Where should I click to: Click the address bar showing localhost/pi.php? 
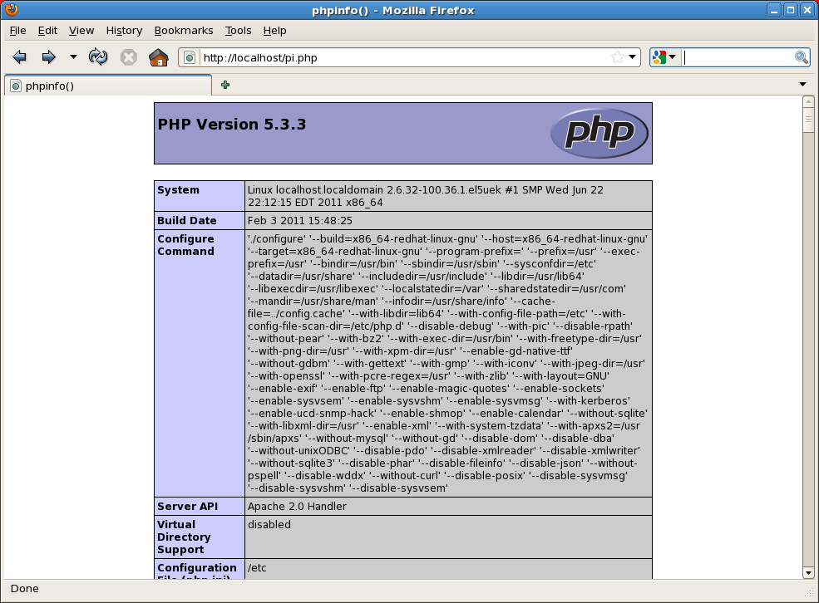tap(399, 57)
